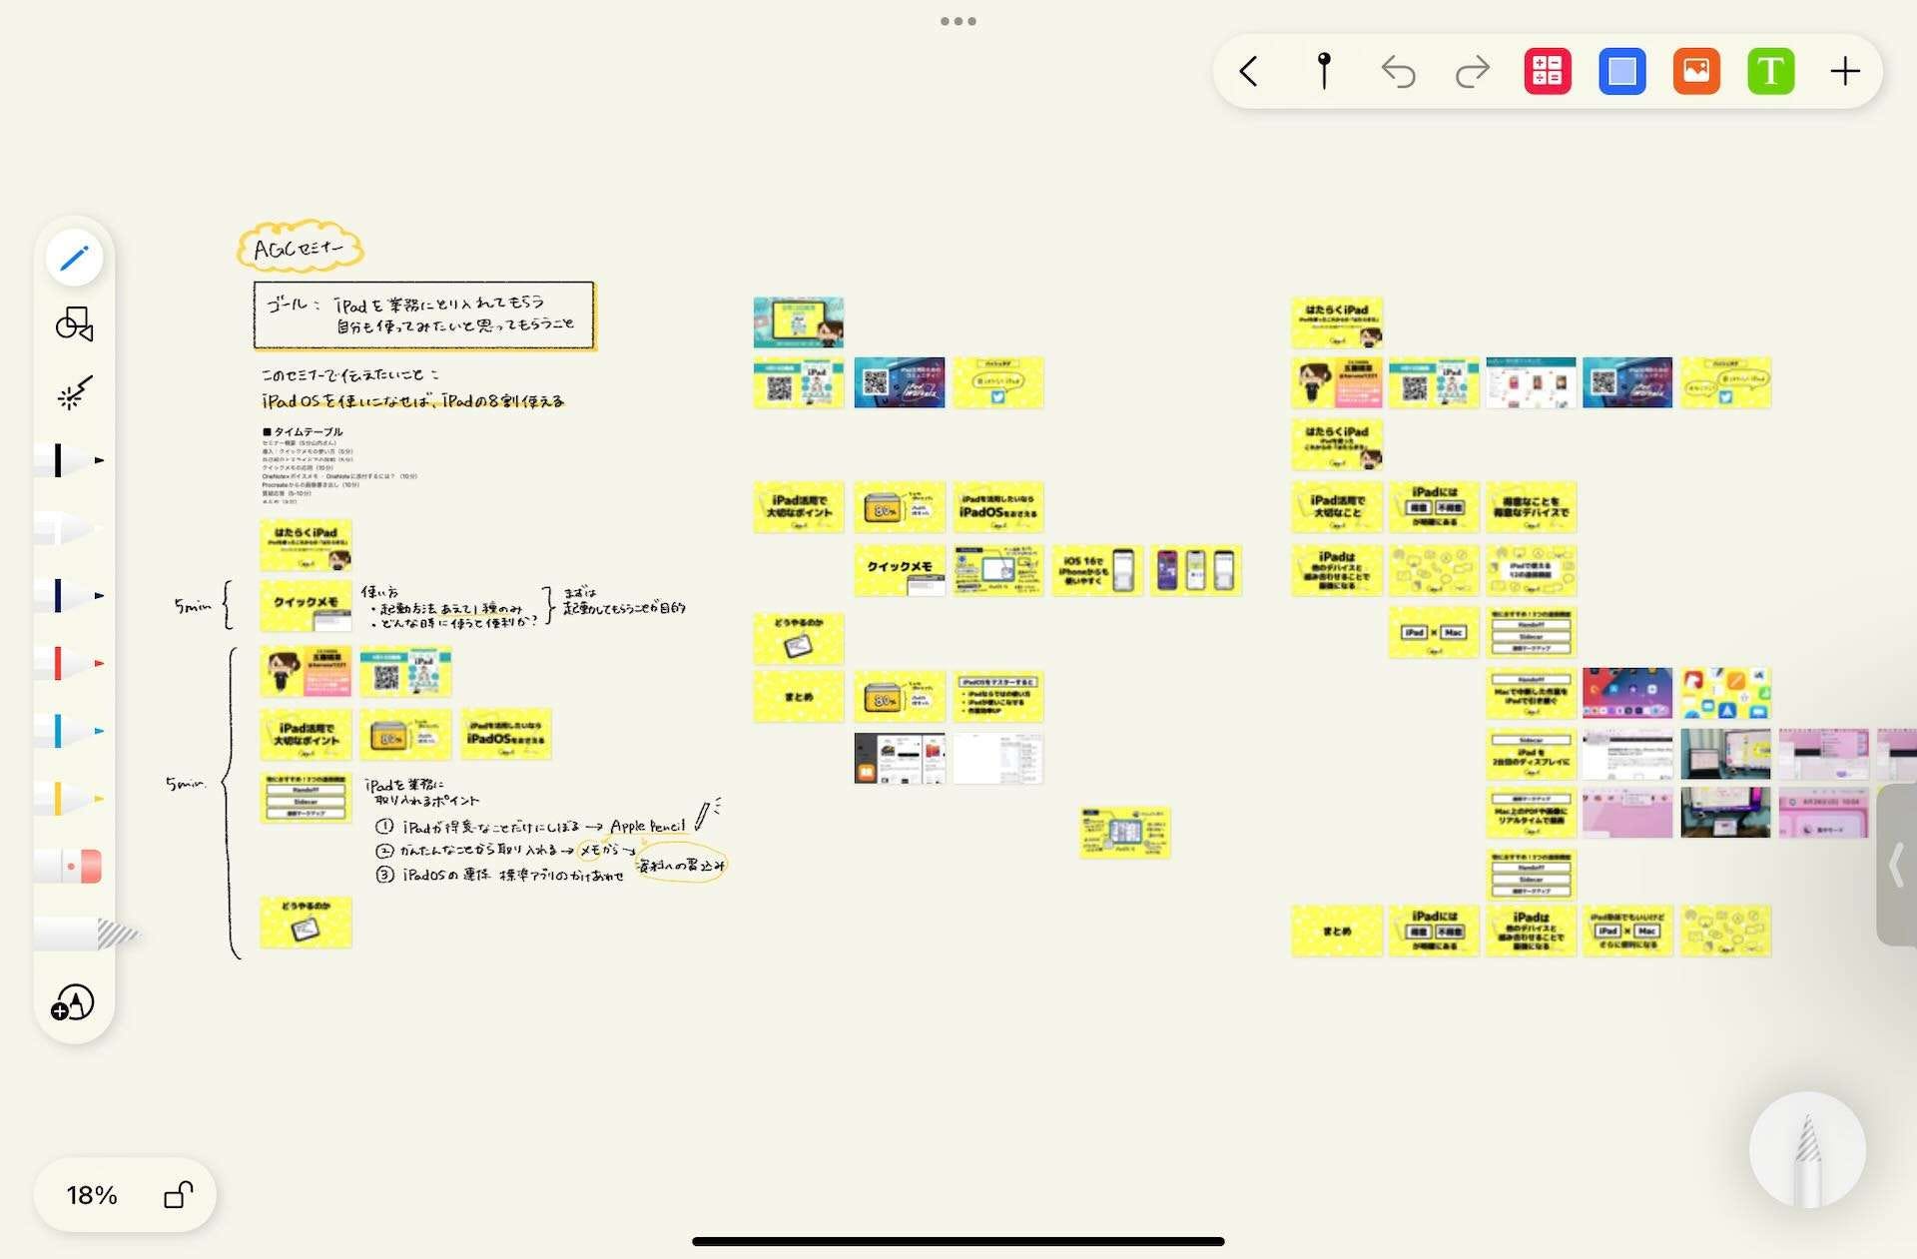Open the shape auto-correct tool
Viewport: 1917px width, 1259px height.
73,1003
